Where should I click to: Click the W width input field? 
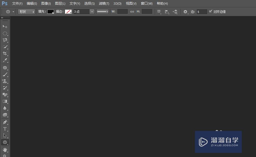coord(123,12)
